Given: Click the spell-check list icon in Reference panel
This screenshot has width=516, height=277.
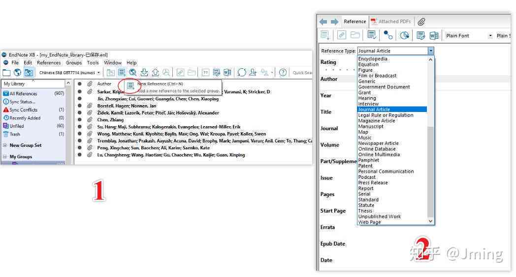Looking at the screenshot, I should [372, 35].
